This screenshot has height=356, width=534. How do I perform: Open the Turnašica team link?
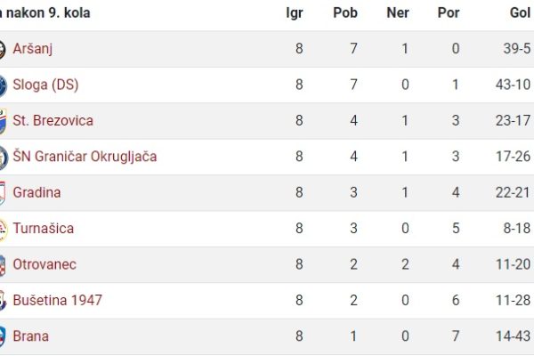pyautogui.click(x=44, y=228)
